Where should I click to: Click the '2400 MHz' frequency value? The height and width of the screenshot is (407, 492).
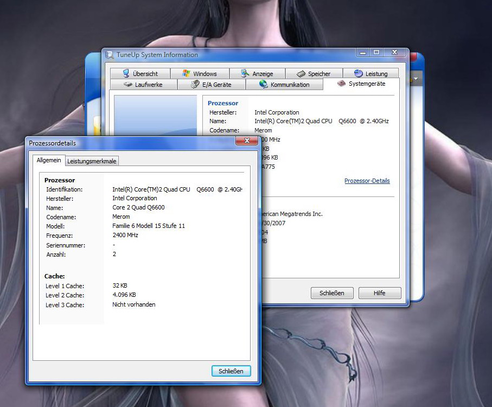coord(125,235)
